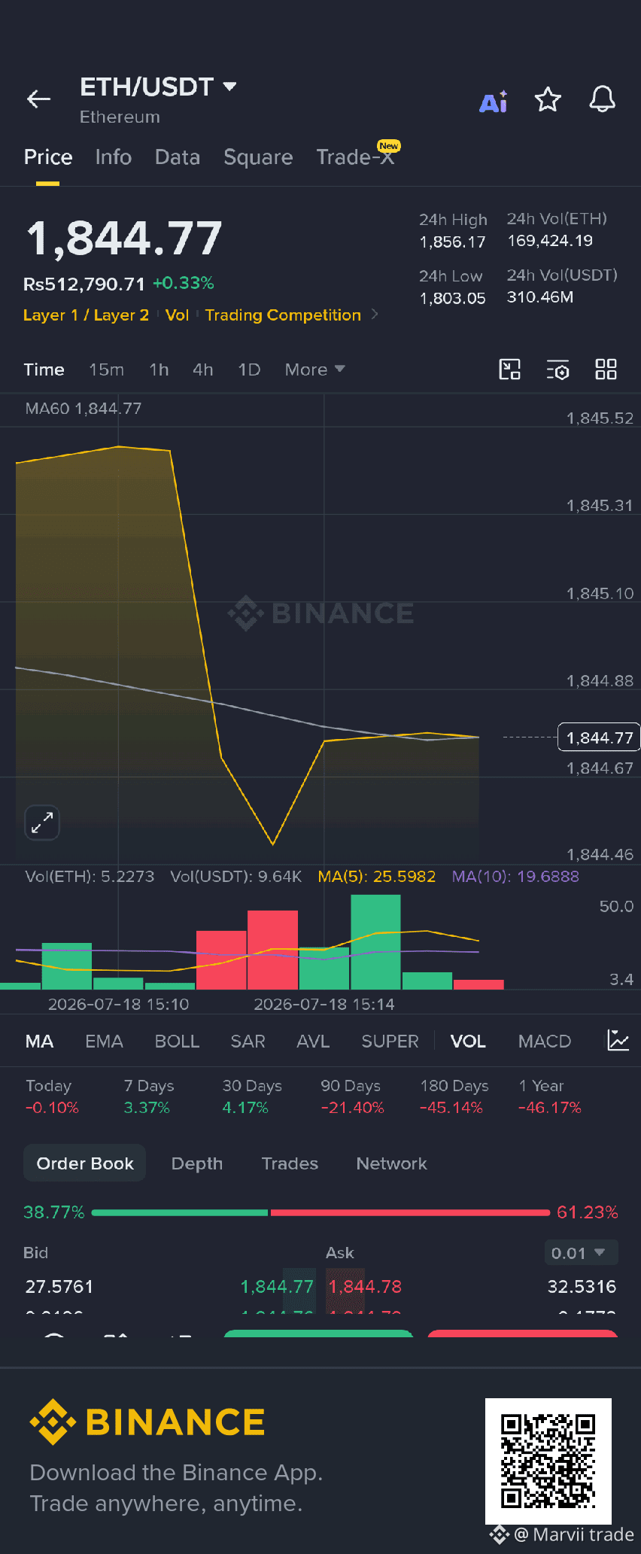Select the Time chart interval

(44, 369)
